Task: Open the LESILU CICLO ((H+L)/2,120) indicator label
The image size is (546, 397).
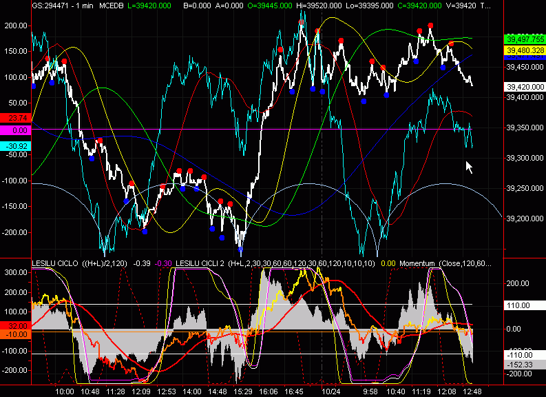Action: coord(80,263)
